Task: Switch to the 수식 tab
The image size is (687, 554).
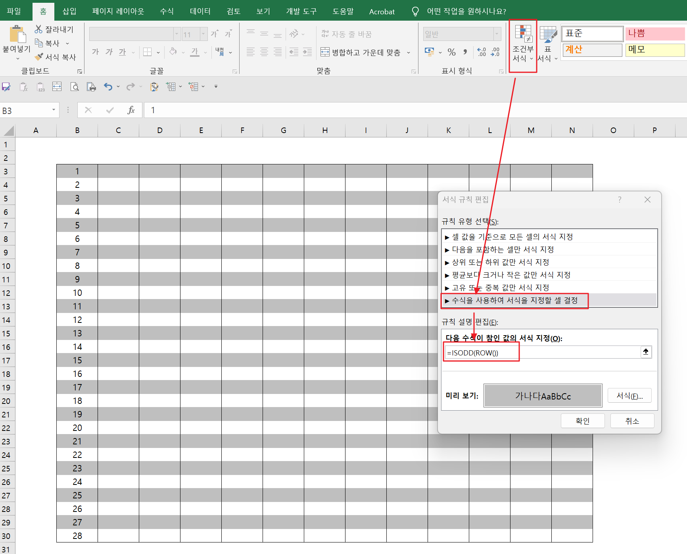Action: click(167, 11)
